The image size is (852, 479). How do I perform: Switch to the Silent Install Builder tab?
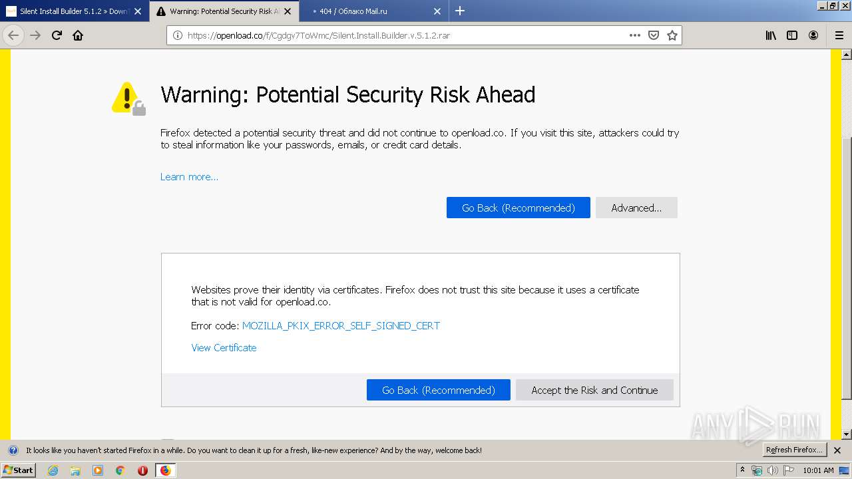pos(73,11)
